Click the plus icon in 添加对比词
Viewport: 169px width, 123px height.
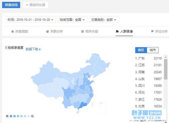click(x=27, y=5)
